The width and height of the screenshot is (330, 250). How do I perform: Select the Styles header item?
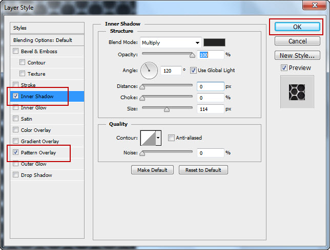click(47, 28)
